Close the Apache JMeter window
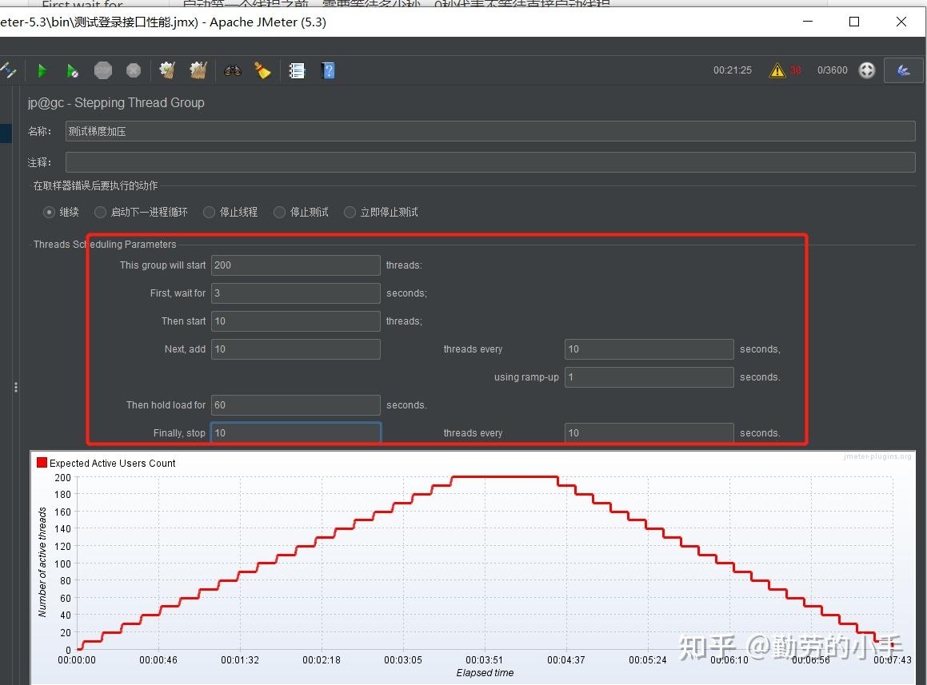 [x=901, y=22]
